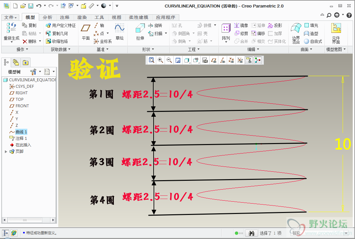The width and height of the screenshot is (355, 239).
Task: Click Shrinkwrap (收缩包络) button
Action: click(57, 41)
